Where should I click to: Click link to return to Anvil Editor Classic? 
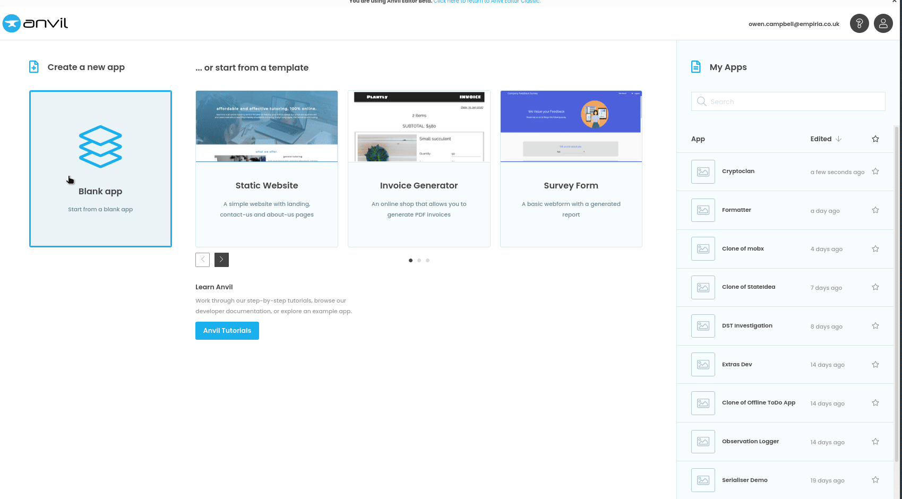click(486, 2)
